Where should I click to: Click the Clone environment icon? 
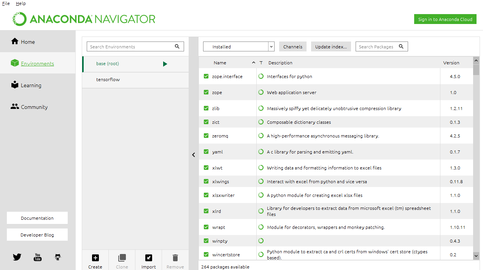click(x=122, y=258)
